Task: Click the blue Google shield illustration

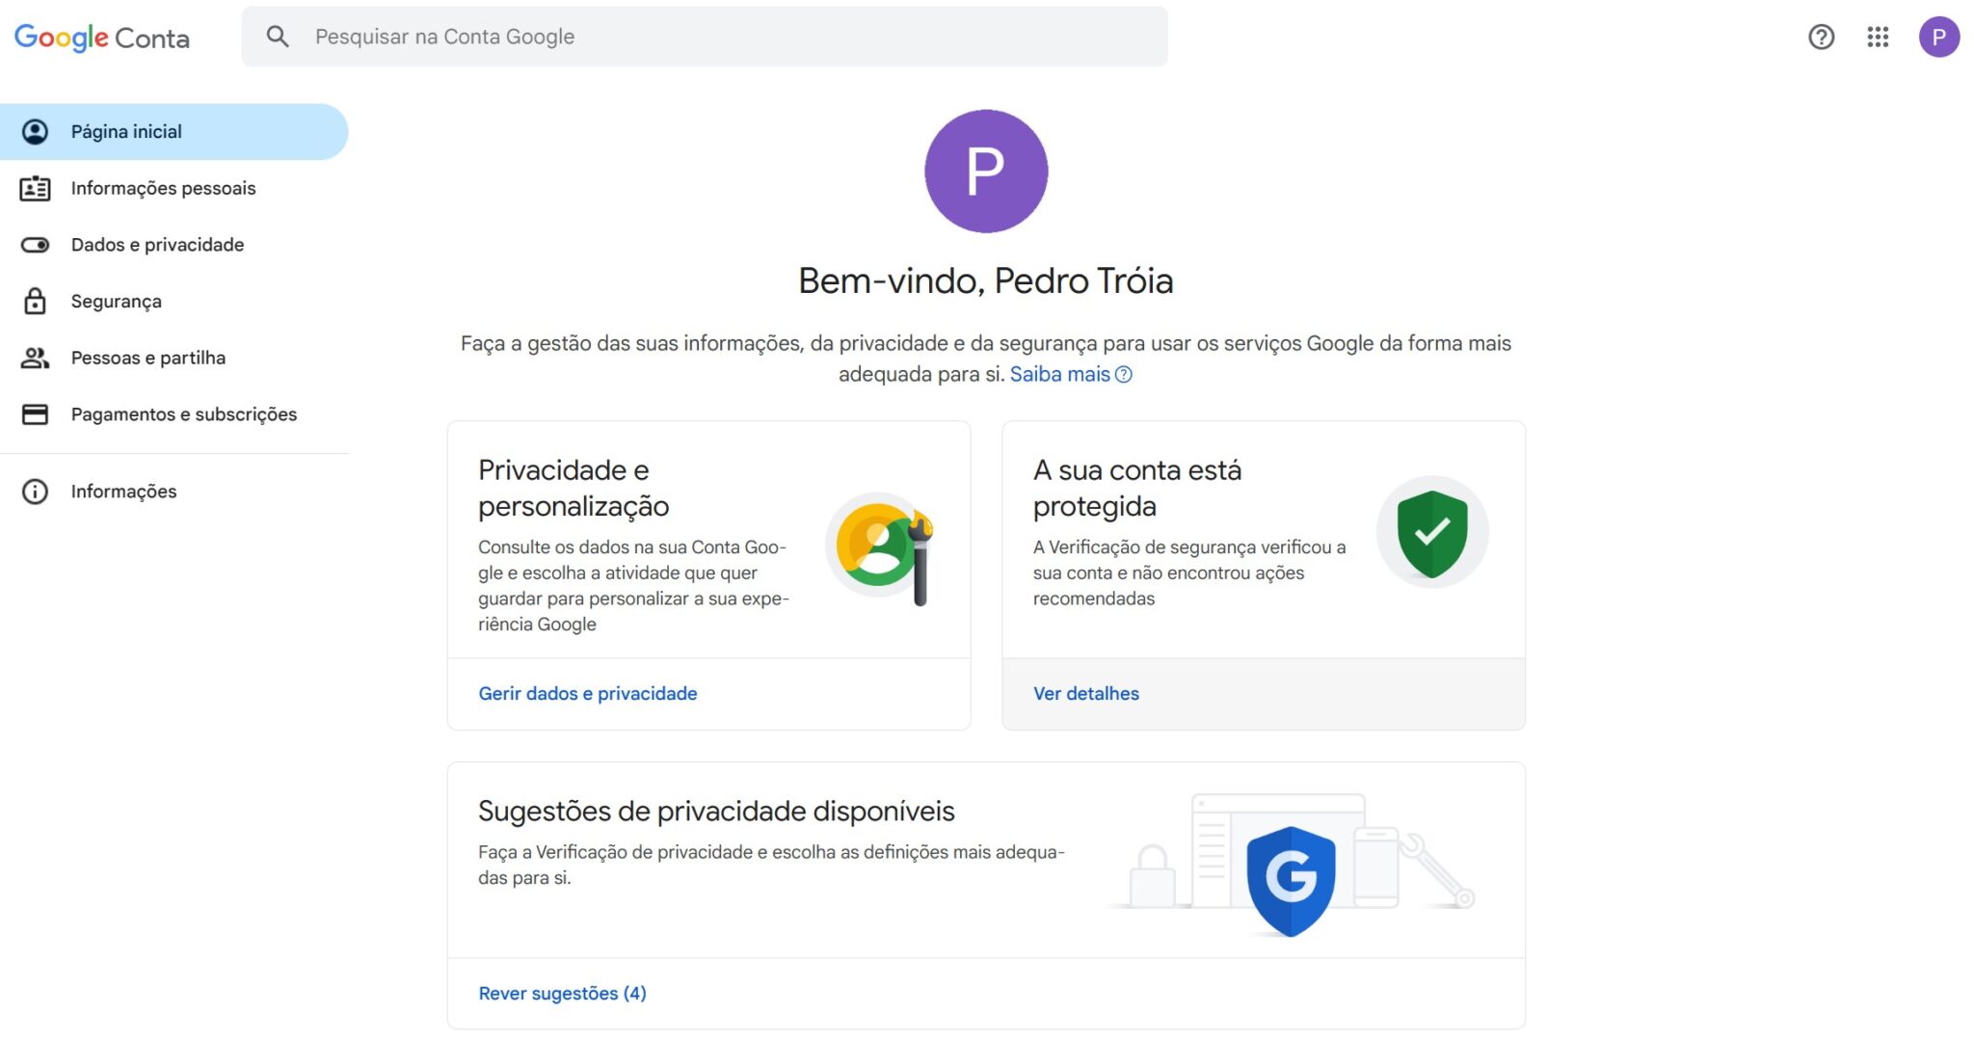Action: click(x=1290, y=879)
